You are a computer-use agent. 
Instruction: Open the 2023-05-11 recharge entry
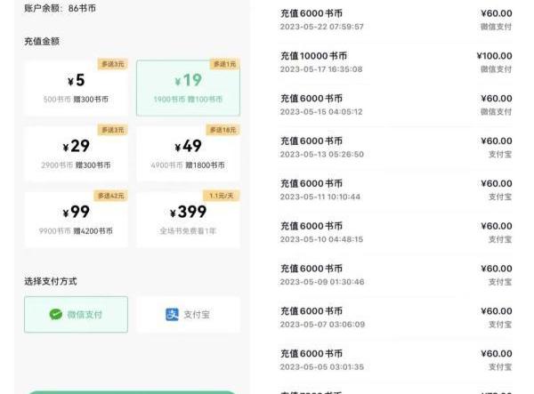(396, 189)
